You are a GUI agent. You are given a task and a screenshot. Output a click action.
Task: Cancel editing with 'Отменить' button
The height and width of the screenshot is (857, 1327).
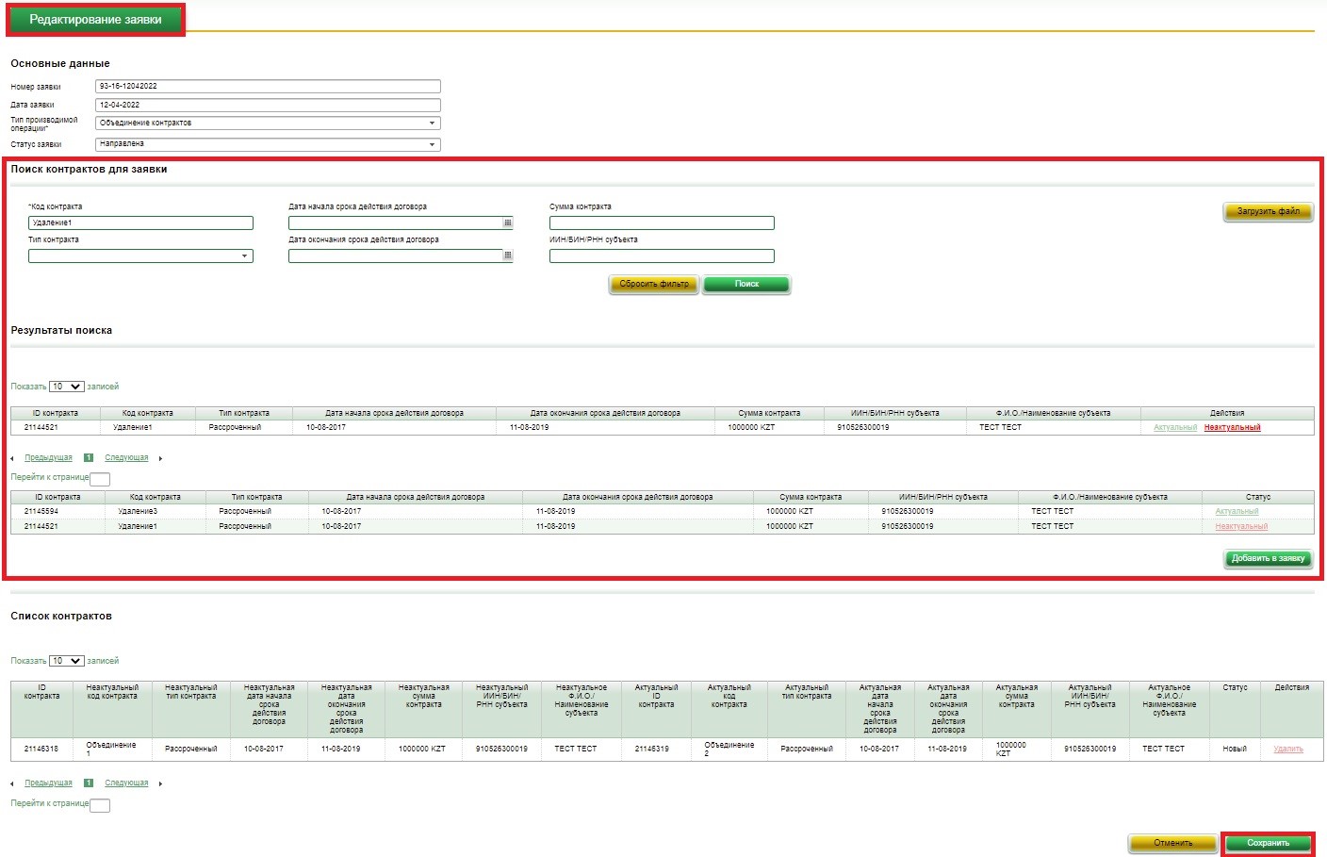tap(1173, 843)
